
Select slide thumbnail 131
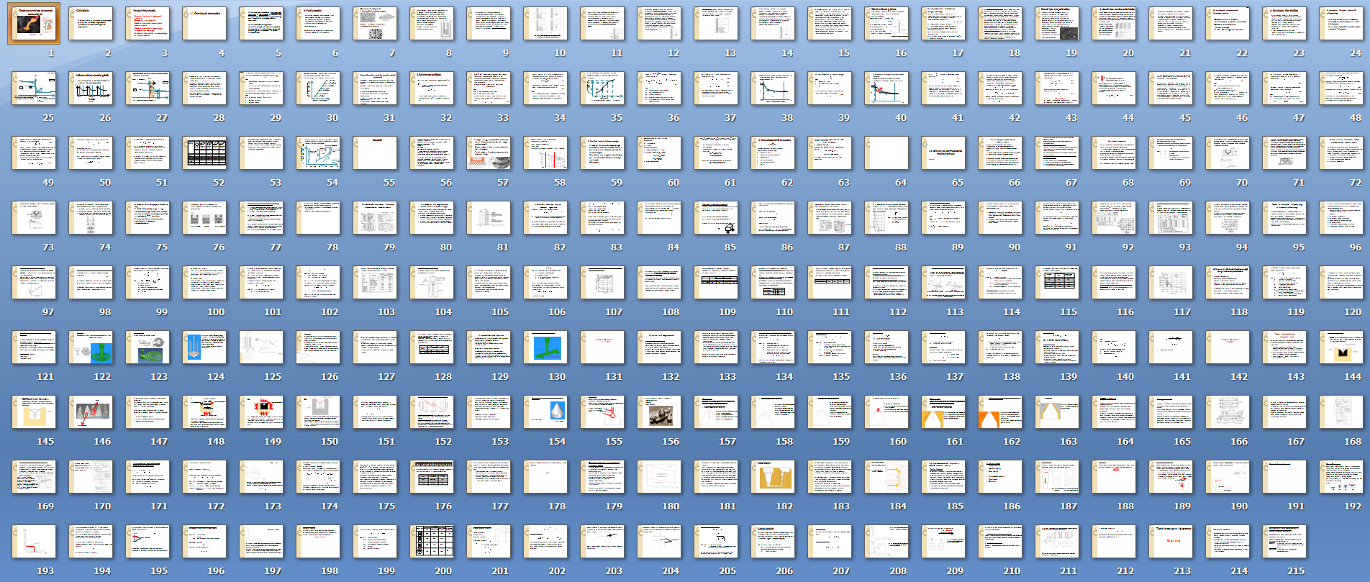[602, 347]
